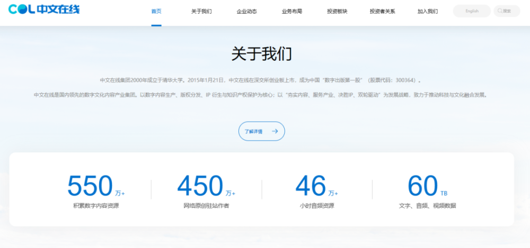Click the COL 中文在线 logo
This screenshot has height=248, width=530.
point(44,10)
